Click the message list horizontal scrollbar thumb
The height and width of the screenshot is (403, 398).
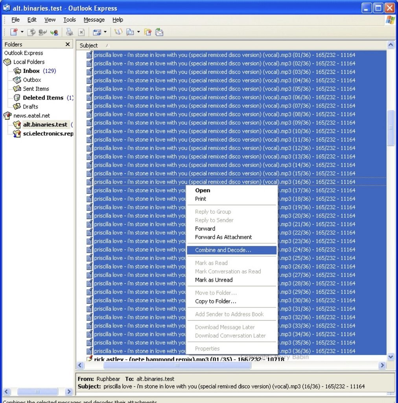[177, 365]
